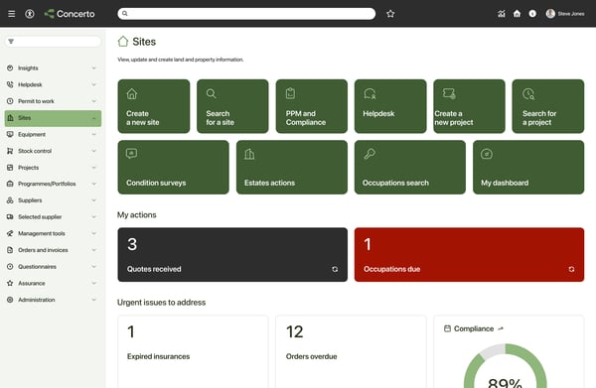The height and width of the screenshot is (388, 596).
Task: Expand the Helpdesk menu chevron
Action: pos(93,84)
